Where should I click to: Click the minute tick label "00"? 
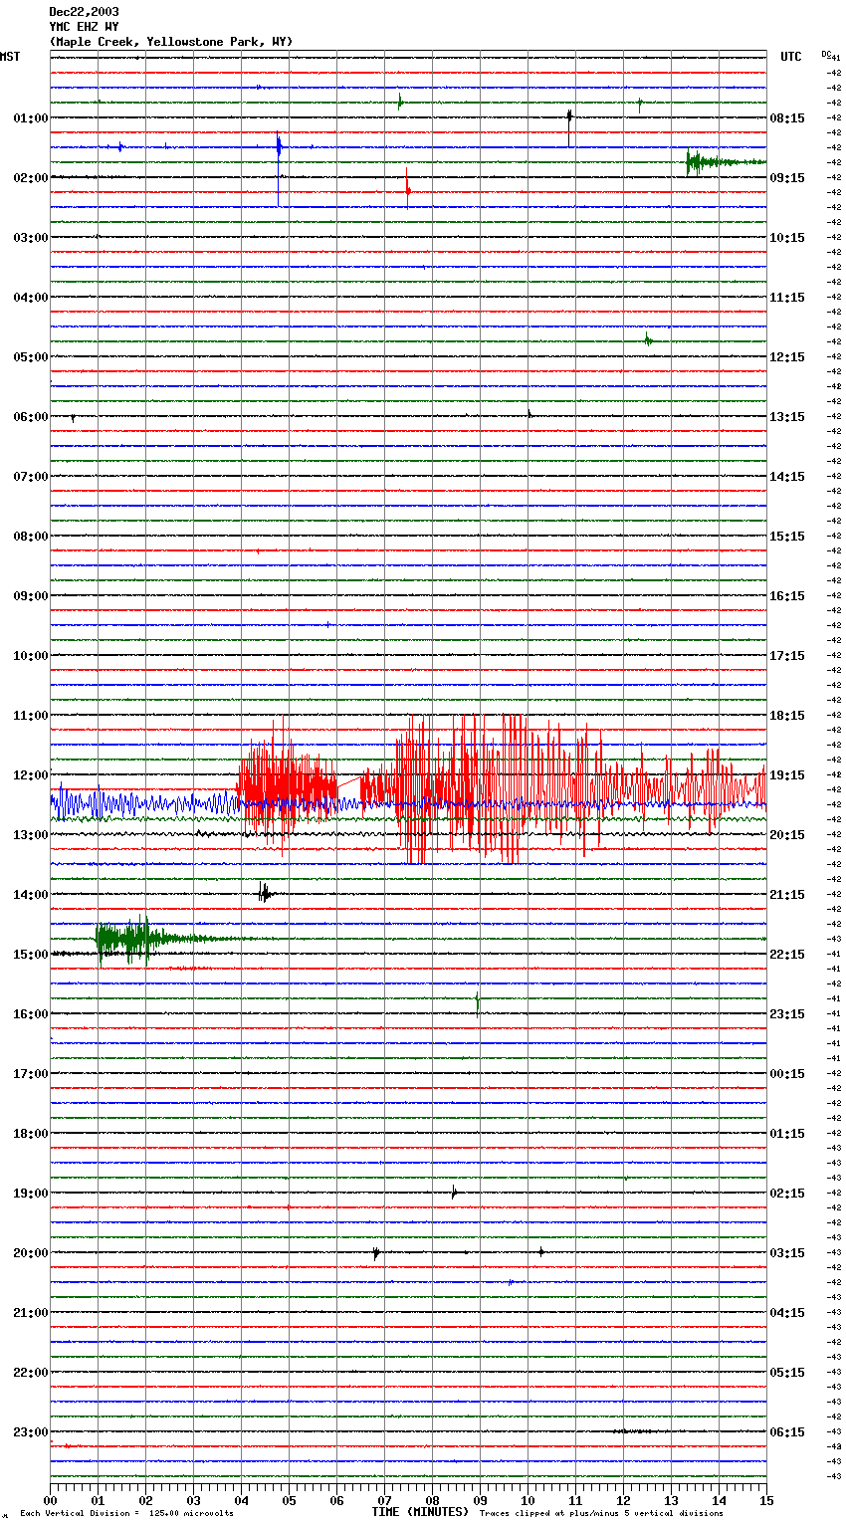click(x=50, y=1500)
